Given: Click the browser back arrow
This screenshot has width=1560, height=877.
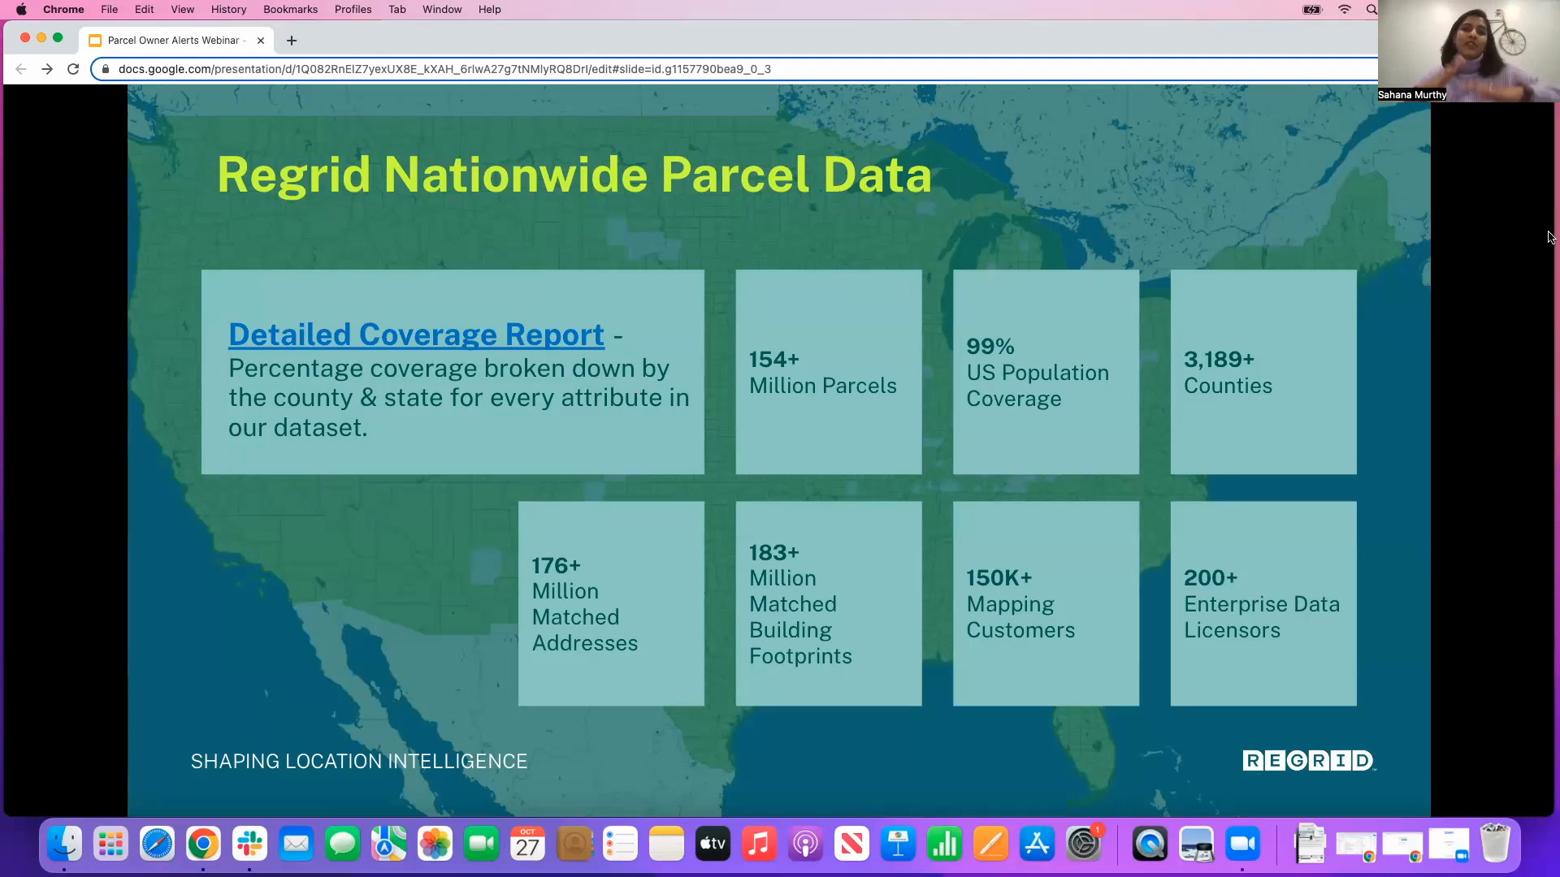Looking at the screenshot, I should (x=21, y=69).
